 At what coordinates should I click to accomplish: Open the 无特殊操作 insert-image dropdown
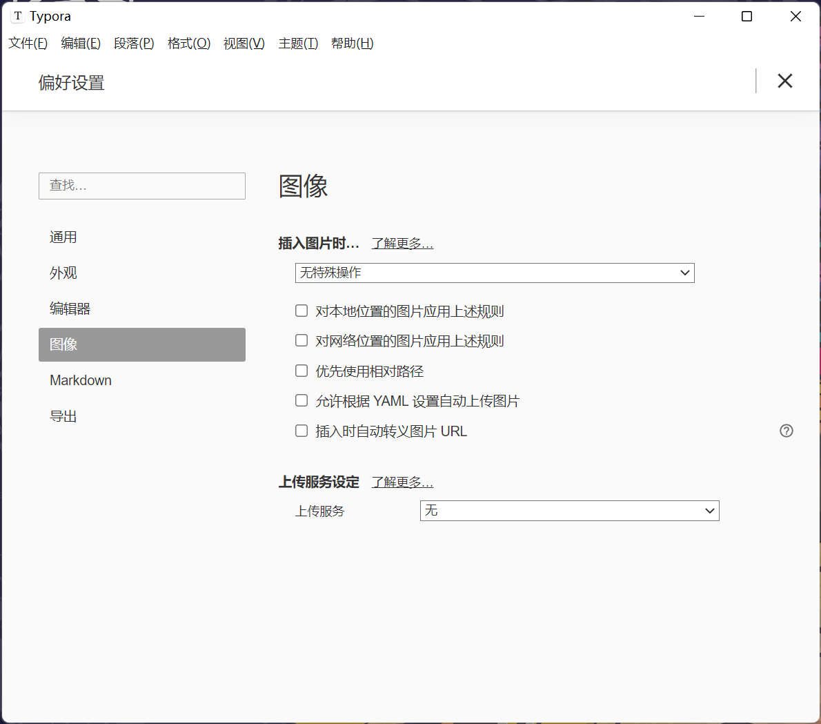coord(494,273)
